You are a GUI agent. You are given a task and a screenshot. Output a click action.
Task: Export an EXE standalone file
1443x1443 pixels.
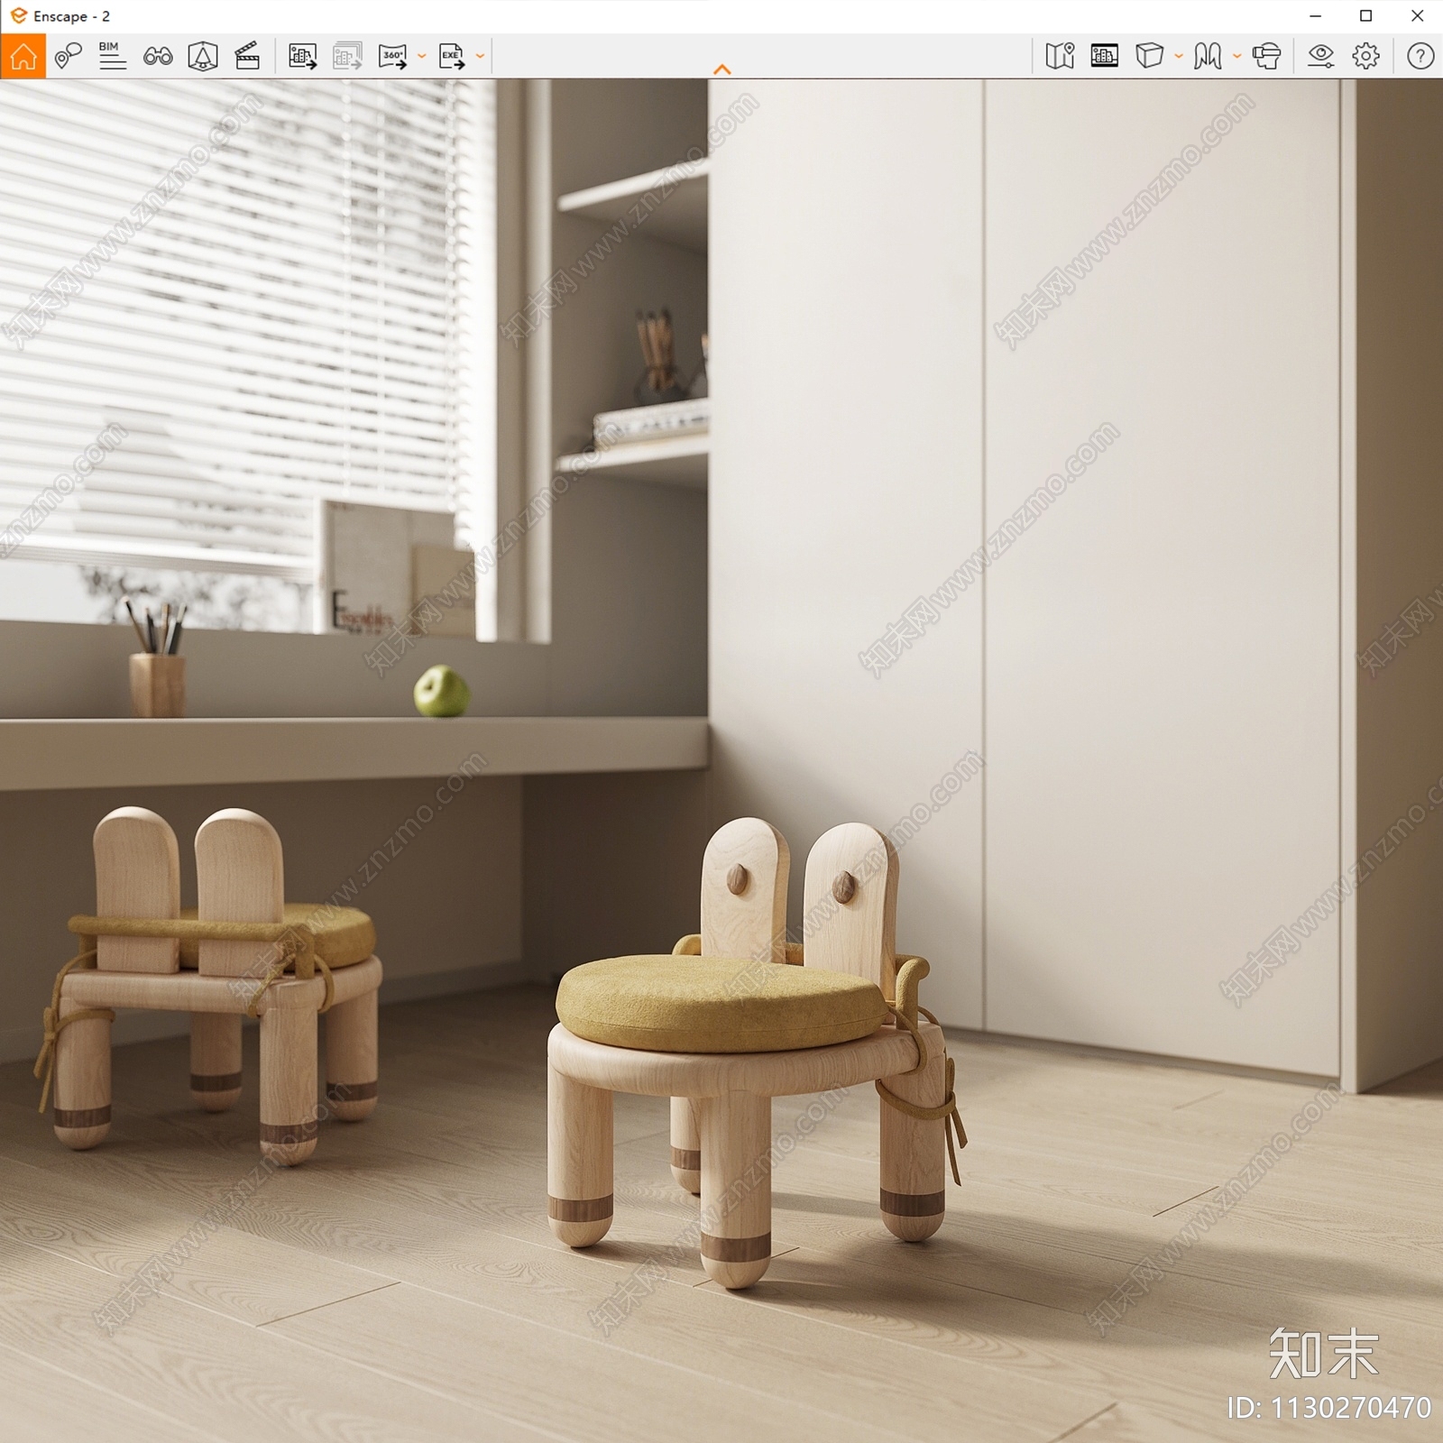pyautogui.click(x=452, y=56)
